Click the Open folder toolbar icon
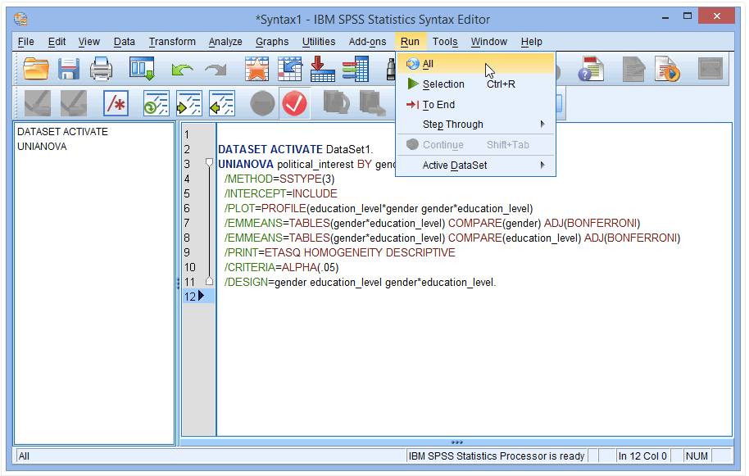The height and width of the screenshot is (476, 749). pos(36,69)
